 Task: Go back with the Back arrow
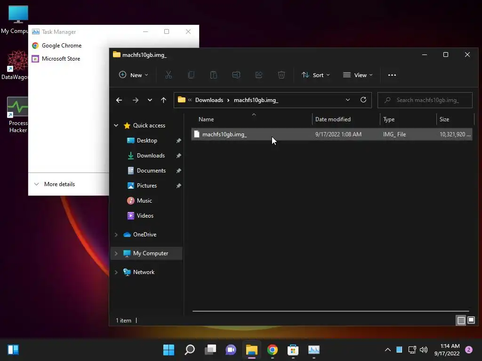(119, 100)
